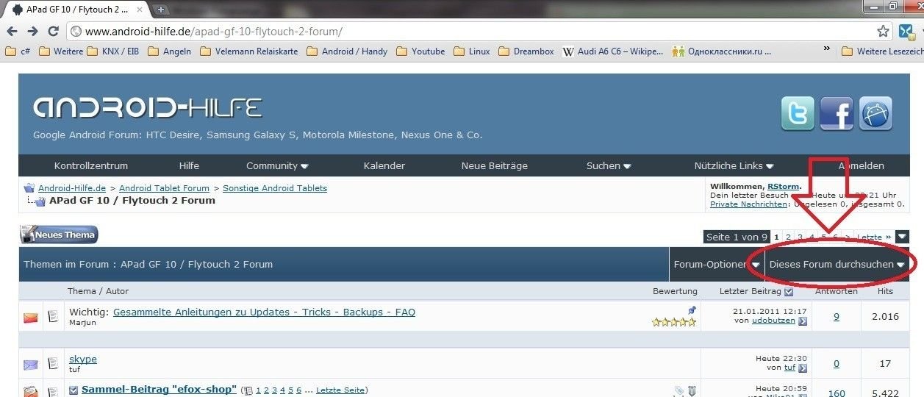924x397 pixels.
Task: Open udobutzen's profile link
Action: 774,321
